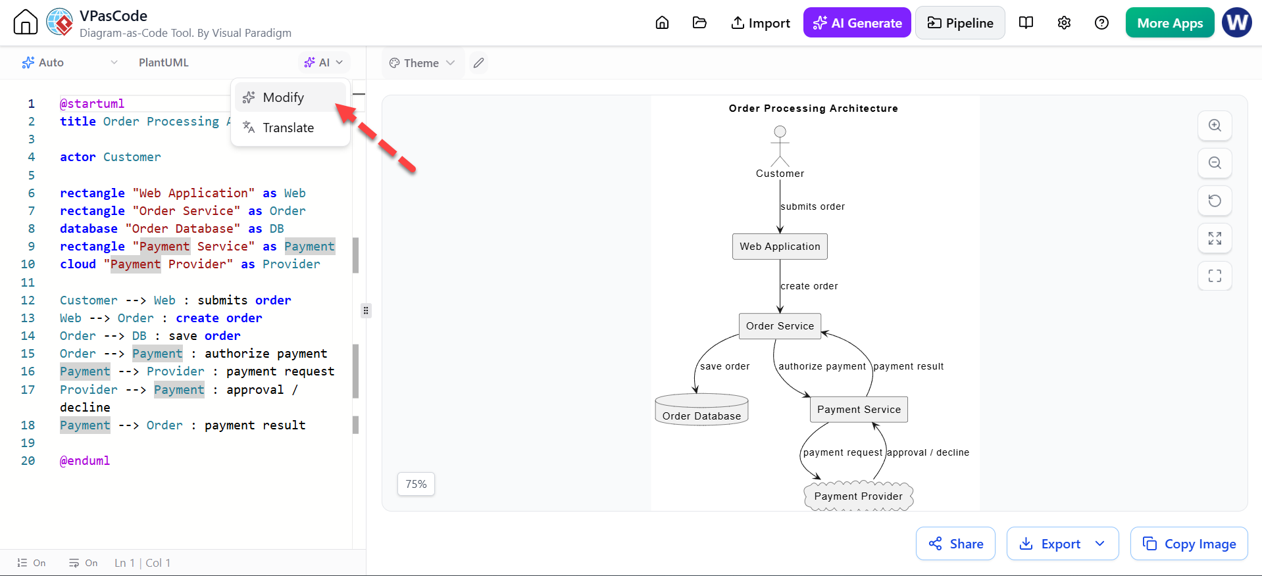The width and height of the screenshot is (1262, 576).
Task: Toggle word wrap On in status bar
Action: (x=84, y=563)
